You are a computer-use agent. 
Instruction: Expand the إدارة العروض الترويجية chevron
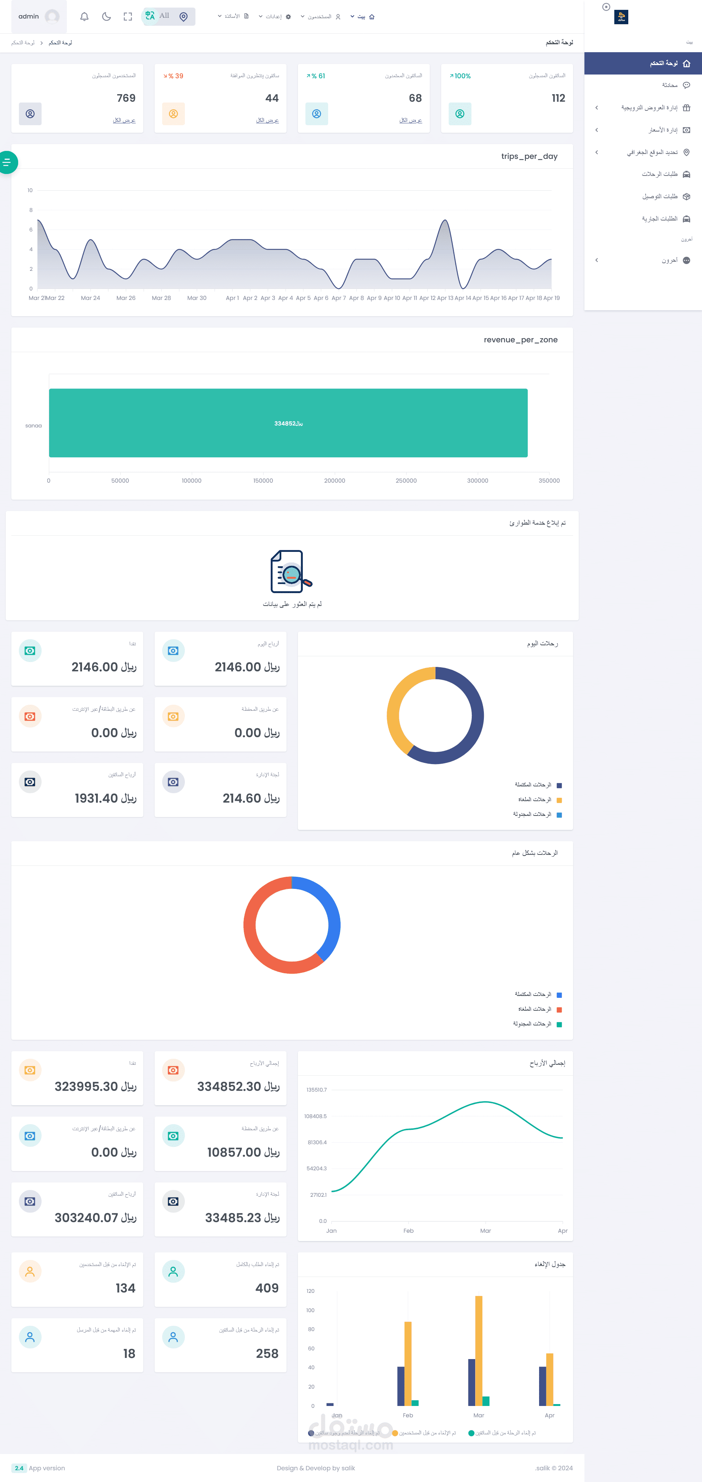[597, 107]
